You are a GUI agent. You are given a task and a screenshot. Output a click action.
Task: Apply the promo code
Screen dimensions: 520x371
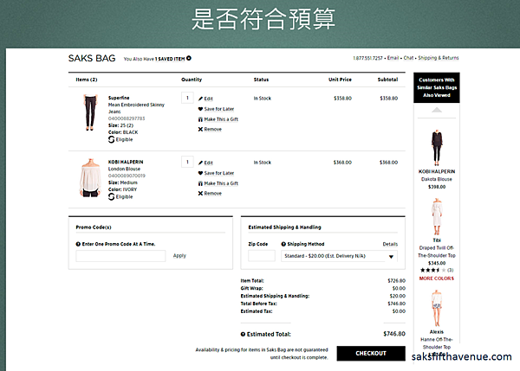(x=179, y=256)
